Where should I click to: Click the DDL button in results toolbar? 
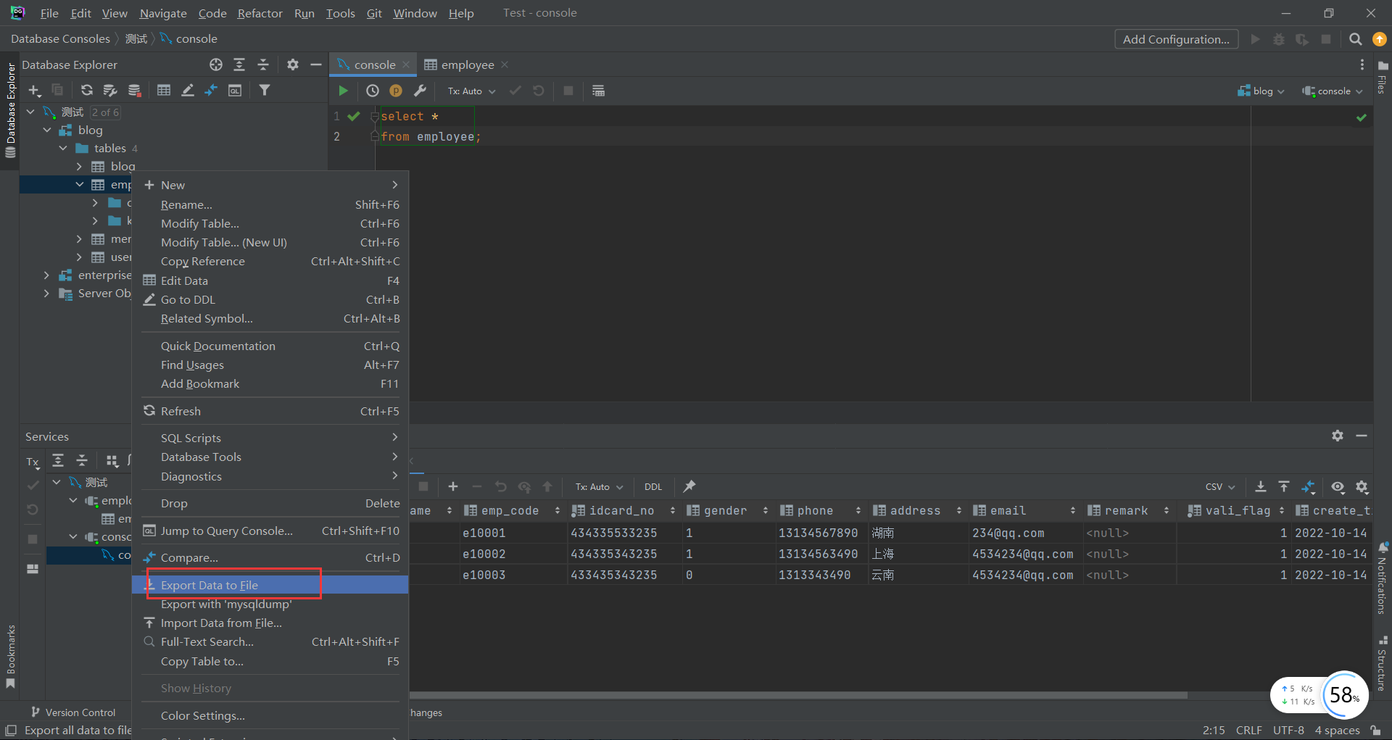pos(653,486)
